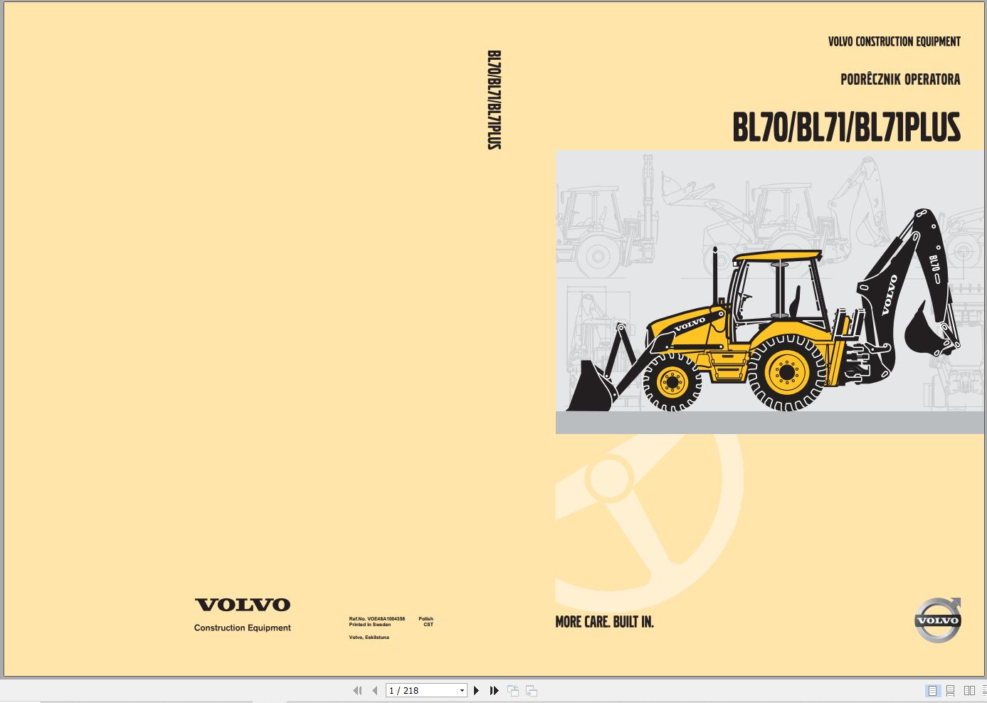Click the Ref.No. VOE48A1004358 text

376,619
